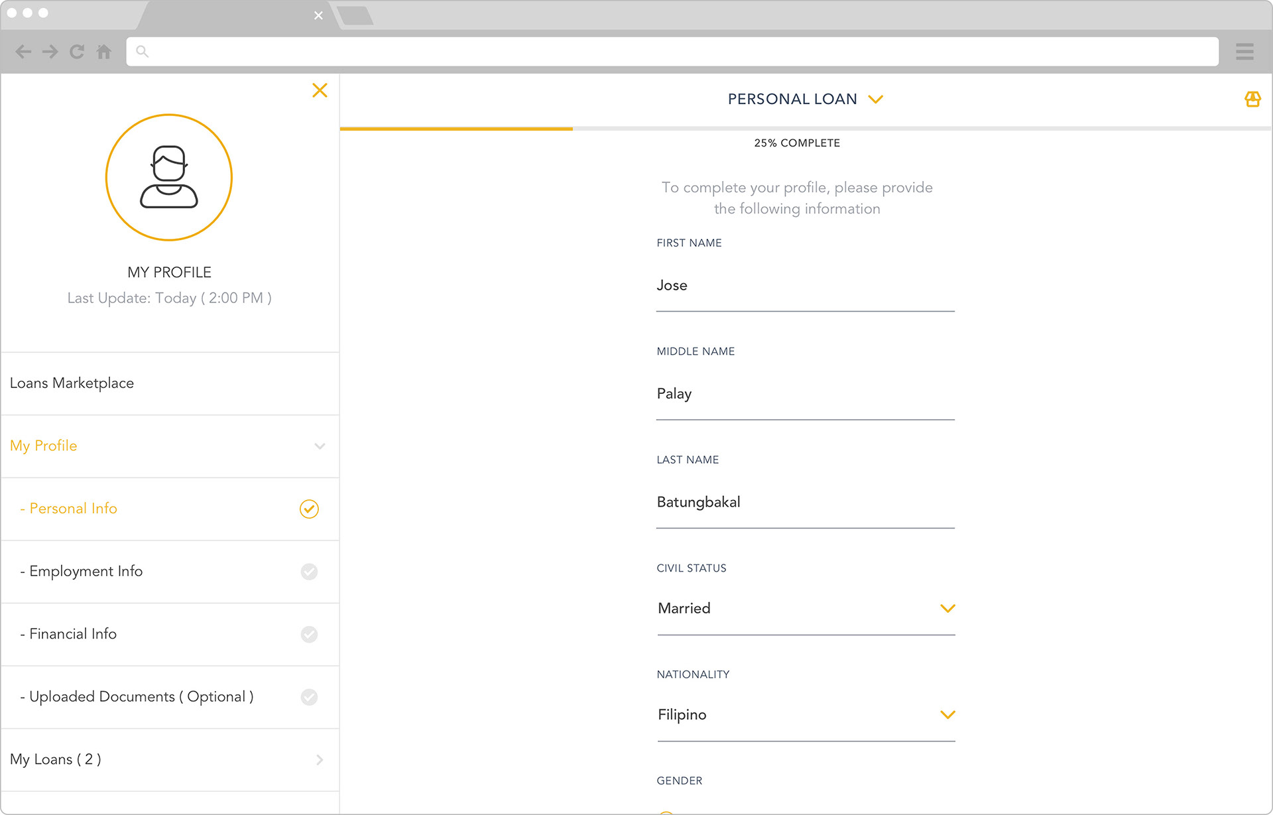Toggle the Employment Info checkmark
The height and width of the screenshot is (815, 1273).
coord(309,572)
